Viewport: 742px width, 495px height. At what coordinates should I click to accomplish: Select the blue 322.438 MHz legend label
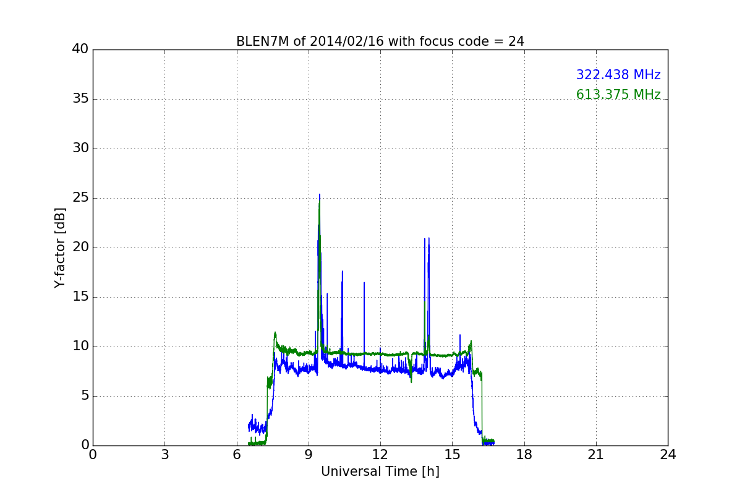(618, 75)
